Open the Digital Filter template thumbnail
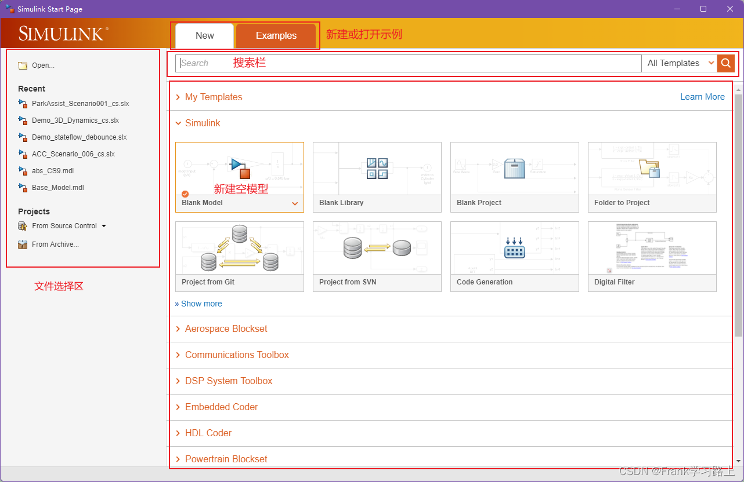This screenshot has height=482, width=744. coord(652,248)
